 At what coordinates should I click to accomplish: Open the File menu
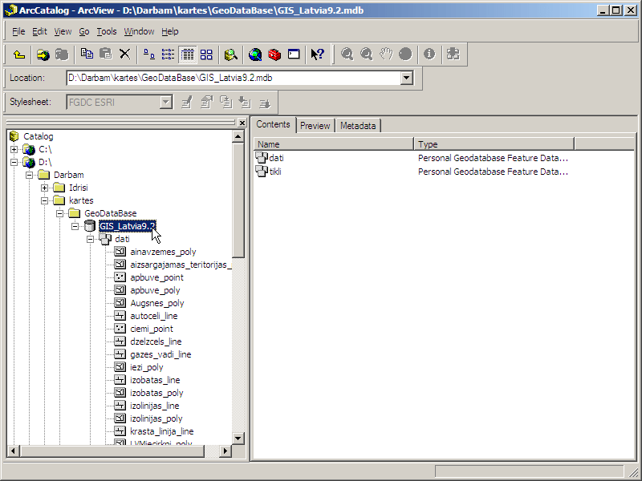(18, 31)
